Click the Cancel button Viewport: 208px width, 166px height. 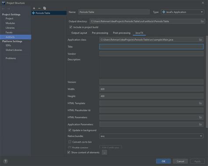tap(180, 161)
